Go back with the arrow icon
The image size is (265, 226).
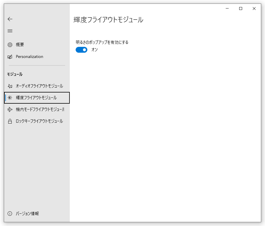point(10,19)
